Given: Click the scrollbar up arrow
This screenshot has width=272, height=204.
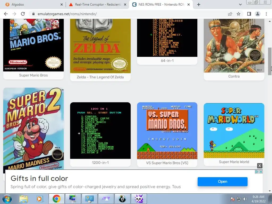Looking at the screenshot, I should (x=270, y=21).
